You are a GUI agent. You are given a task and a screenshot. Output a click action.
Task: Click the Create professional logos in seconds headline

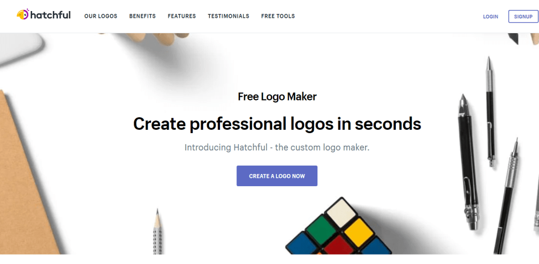click(277, 124)
